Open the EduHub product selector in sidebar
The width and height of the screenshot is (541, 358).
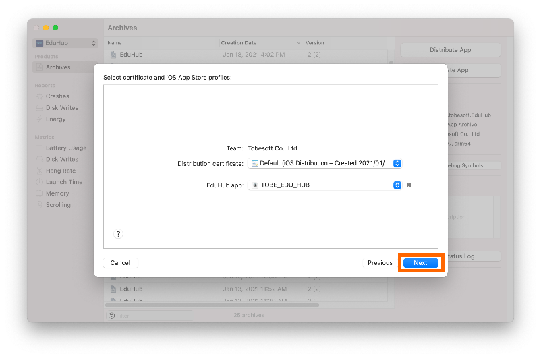click(66, 43)
